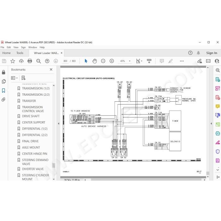Open more tools ellipsis menu
The height and width of the screenshot is (221, 221).
[x=182, y=61]
